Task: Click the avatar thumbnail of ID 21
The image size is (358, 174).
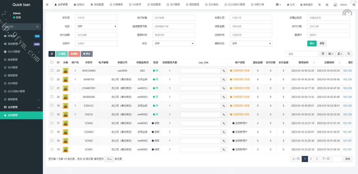Action: point(65,88)
